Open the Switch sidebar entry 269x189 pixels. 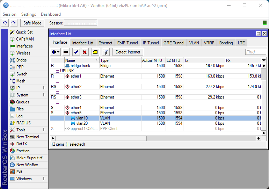[x=28, y=74]
